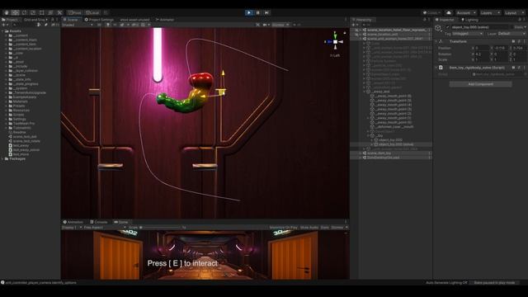Click Rotation X field in Transform
Viewport: 528px width, 297px height.
click(482, 54)
